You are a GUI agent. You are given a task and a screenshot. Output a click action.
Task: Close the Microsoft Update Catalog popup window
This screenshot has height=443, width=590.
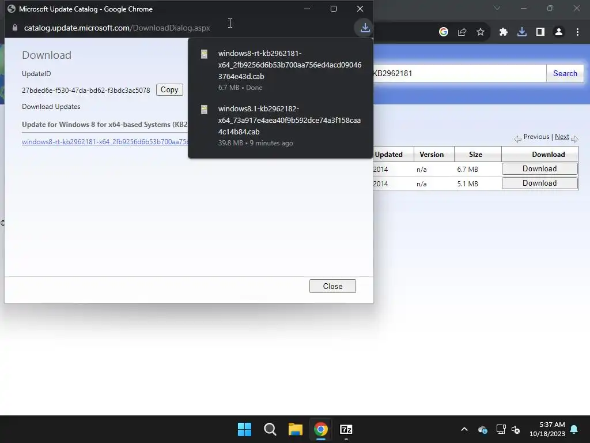tap(360, 9)
